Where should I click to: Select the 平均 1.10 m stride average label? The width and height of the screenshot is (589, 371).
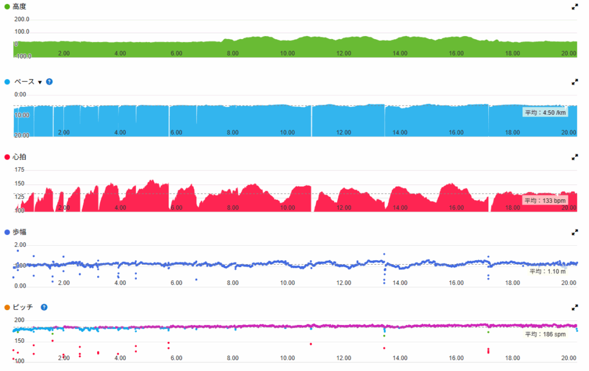click(547, 271)
